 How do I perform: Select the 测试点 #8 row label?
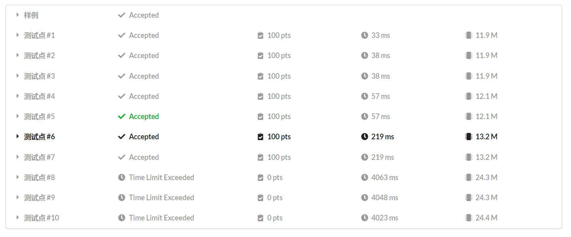[39, 178]
